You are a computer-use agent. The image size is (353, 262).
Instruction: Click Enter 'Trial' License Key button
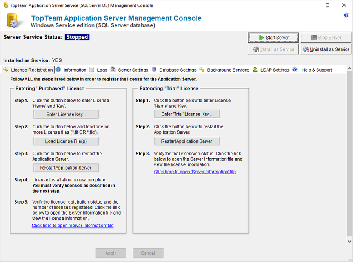pyautogui.click(x=187, y=114)
